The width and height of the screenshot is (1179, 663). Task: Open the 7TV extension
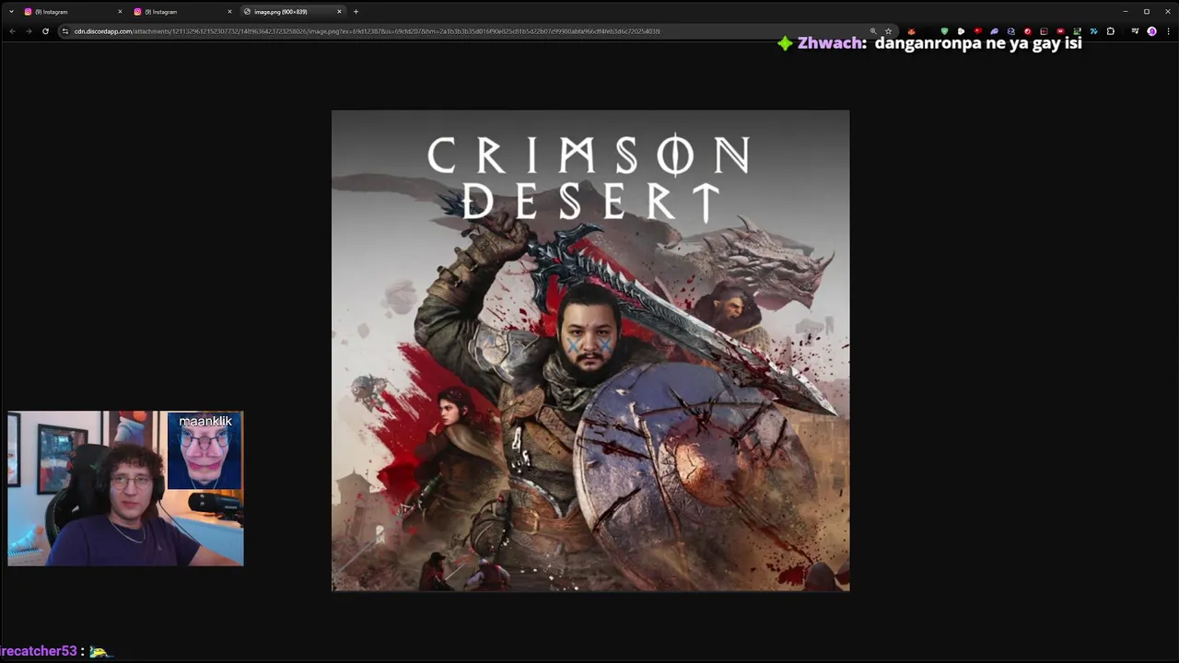pos(1093,31)
